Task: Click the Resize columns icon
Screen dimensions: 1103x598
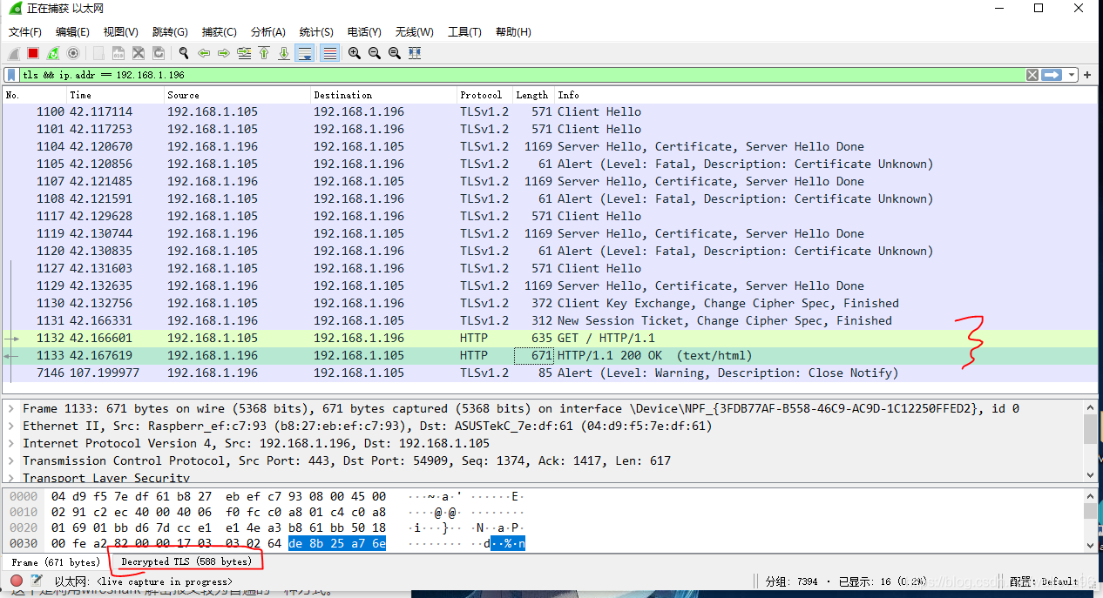Action: click(x=415, y=53)
